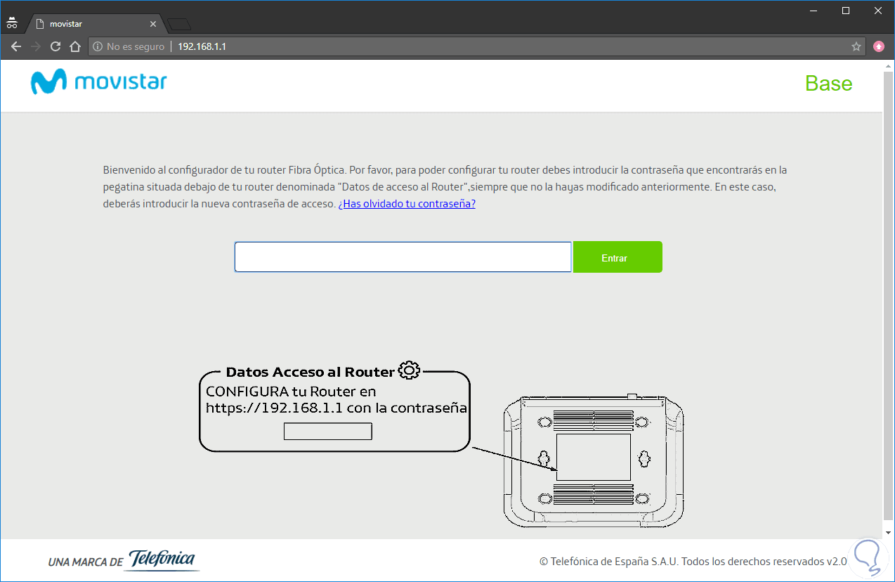Minimize the browser window
The width and height of the screenshot is (895, 582).
(813, 11)
